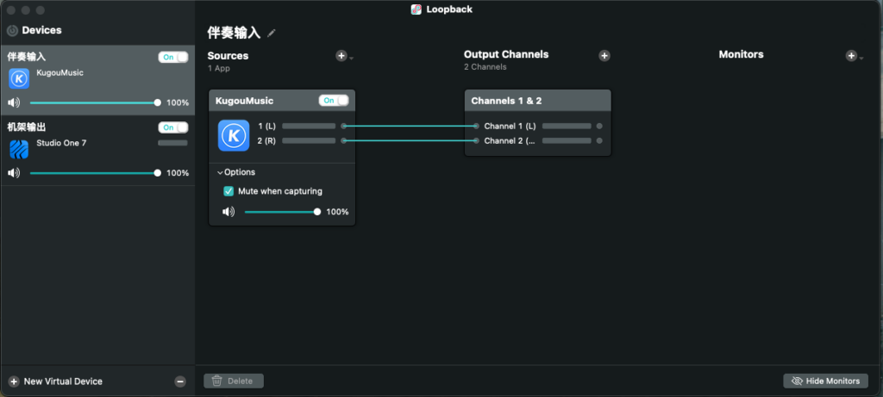The width and height of the screenshot is (883, 397).
Task: Click the Loopback app icon in the title bar
Action: pyautogui.click(x=416, y=9)
